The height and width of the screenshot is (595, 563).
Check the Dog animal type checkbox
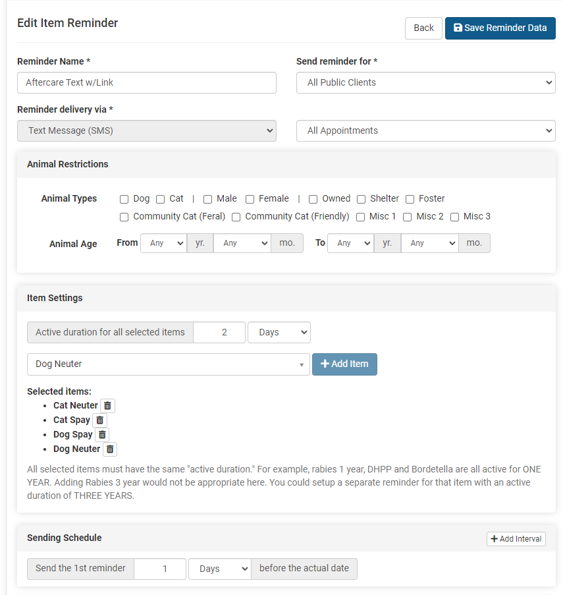[x=124, y=199]
